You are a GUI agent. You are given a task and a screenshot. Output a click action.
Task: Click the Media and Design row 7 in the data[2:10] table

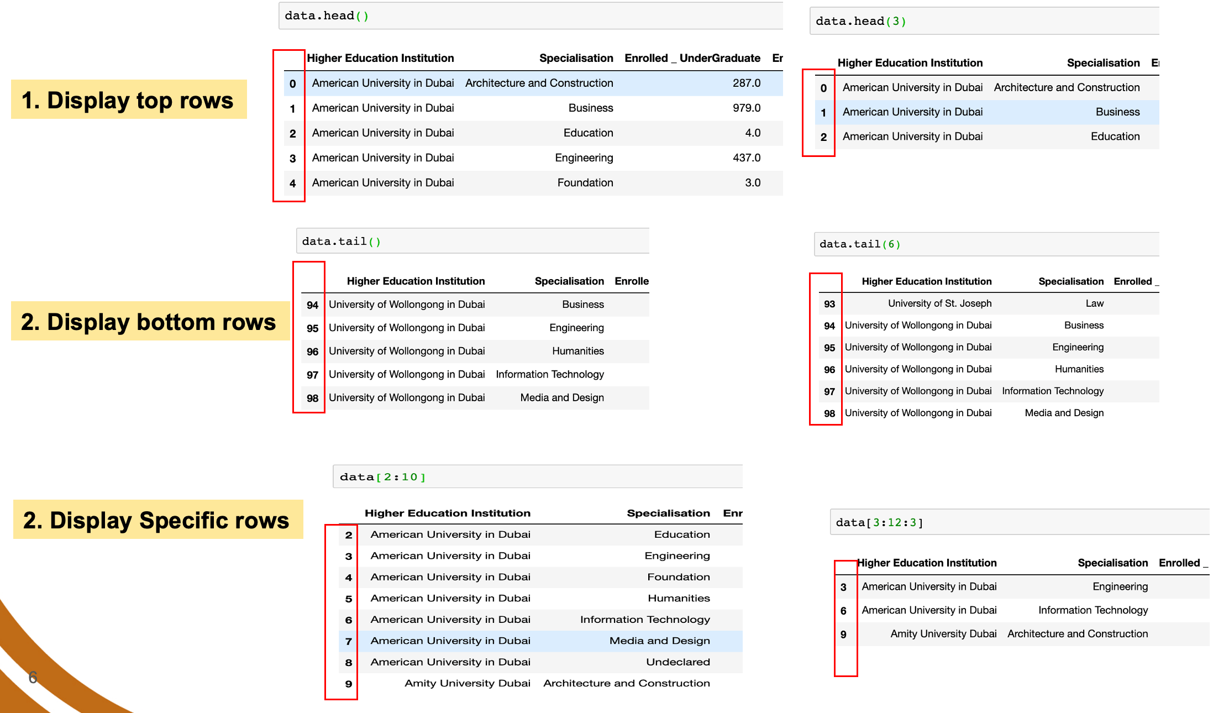pos(540,641)
